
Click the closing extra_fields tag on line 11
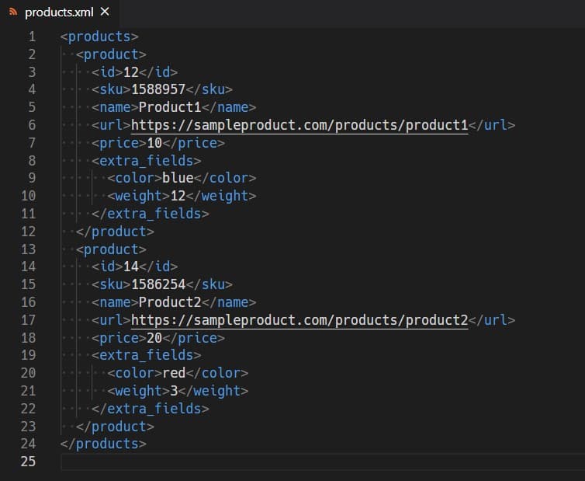pos(151,214)
